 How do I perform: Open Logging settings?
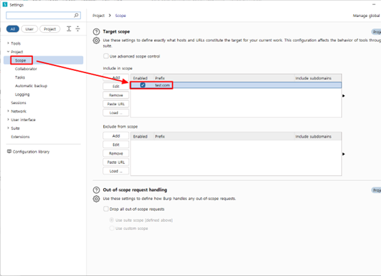(x=22, y=94)
